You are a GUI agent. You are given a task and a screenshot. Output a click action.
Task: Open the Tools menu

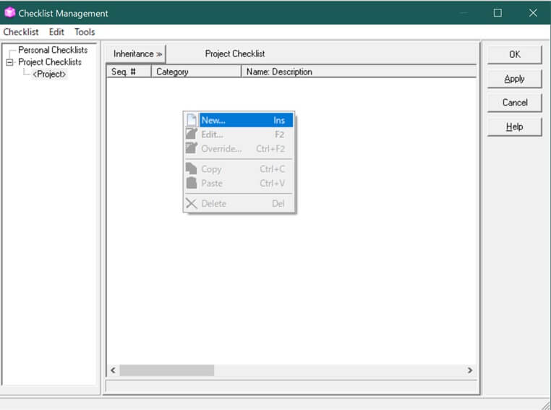click(85, 32)
